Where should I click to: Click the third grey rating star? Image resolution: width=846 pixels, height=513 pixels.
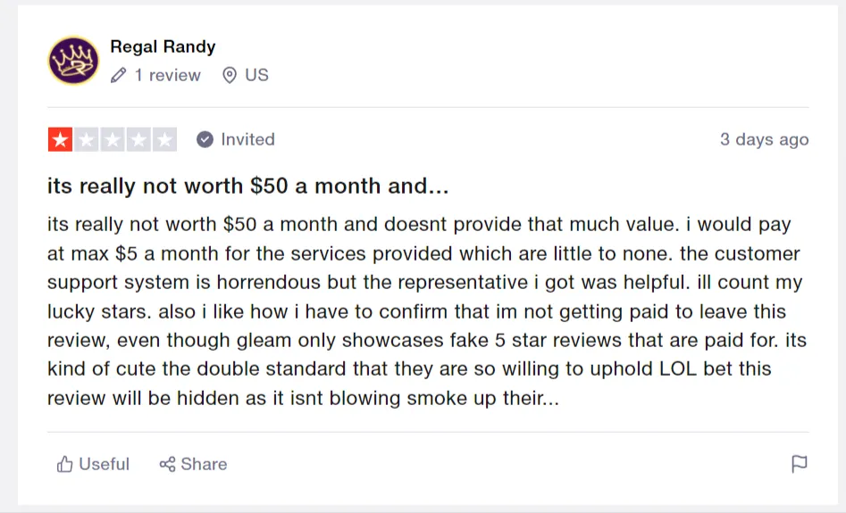point(113,140)
